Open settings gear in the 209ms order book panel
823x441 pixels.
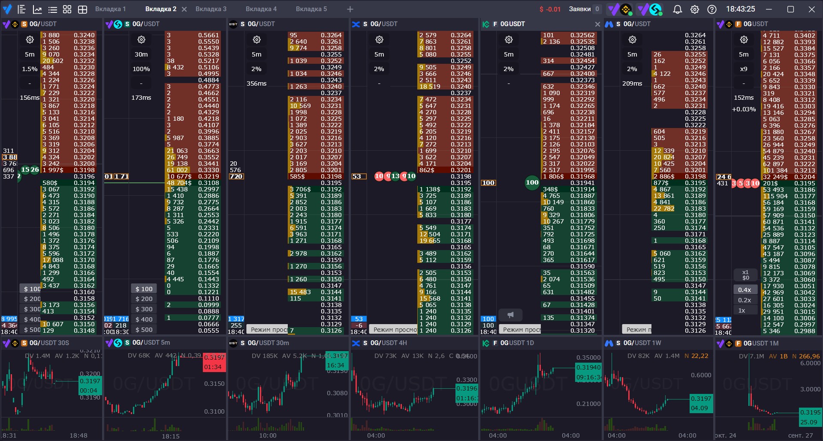632,40
